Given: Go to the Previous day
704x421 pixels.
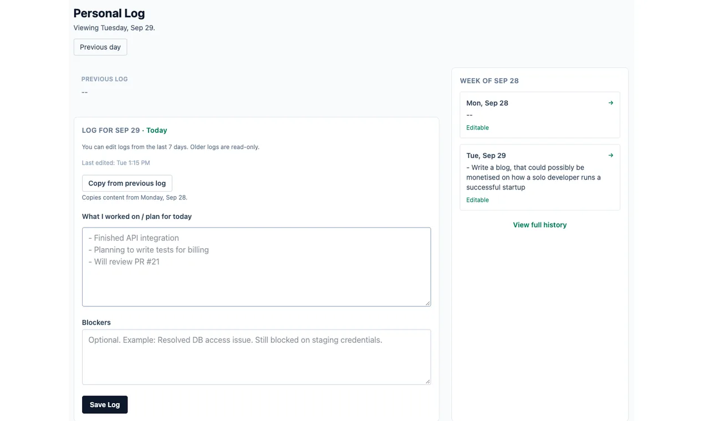Looking at the screenshot, I should [x=100, y=47].
